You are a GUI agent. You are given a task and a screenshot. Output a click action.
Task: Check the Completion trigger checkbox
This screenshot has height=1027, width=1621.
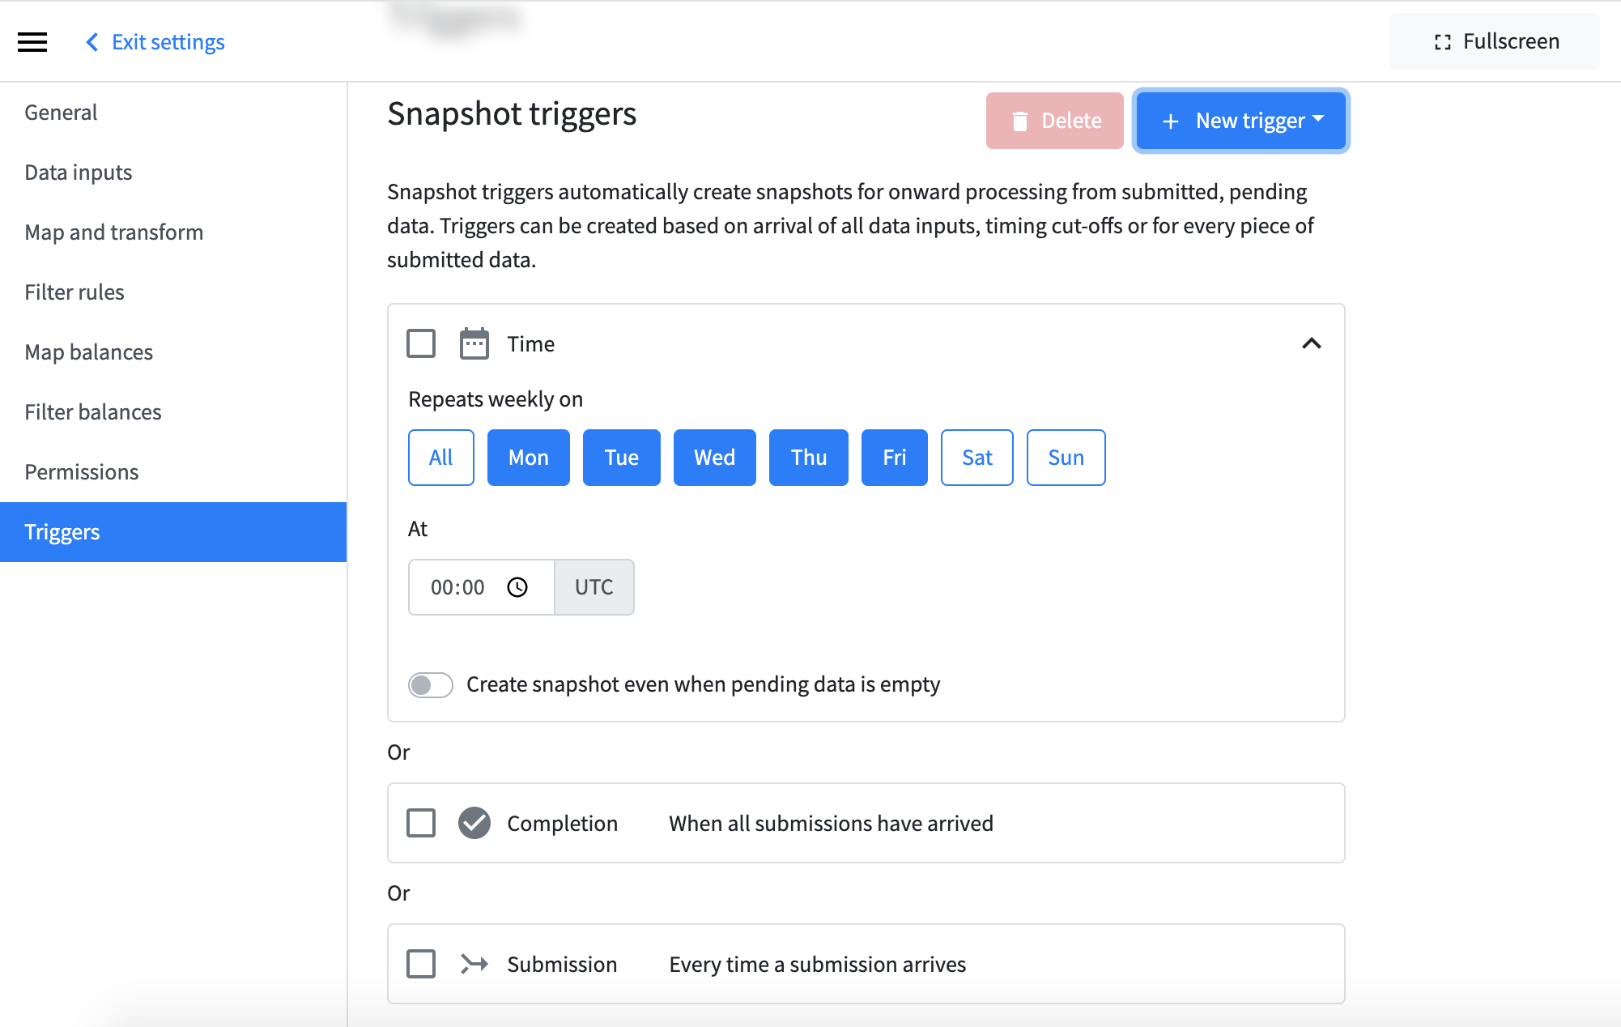[x=420, y=823]
